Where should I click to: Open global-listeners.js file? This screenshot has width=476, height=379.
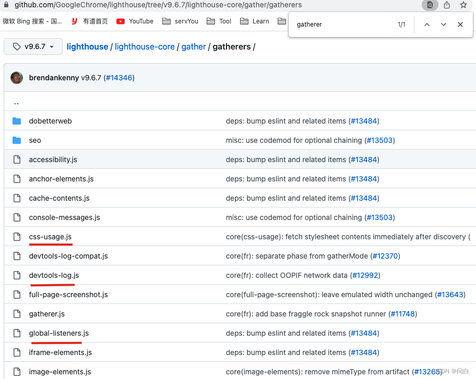[x=59, y=333]
